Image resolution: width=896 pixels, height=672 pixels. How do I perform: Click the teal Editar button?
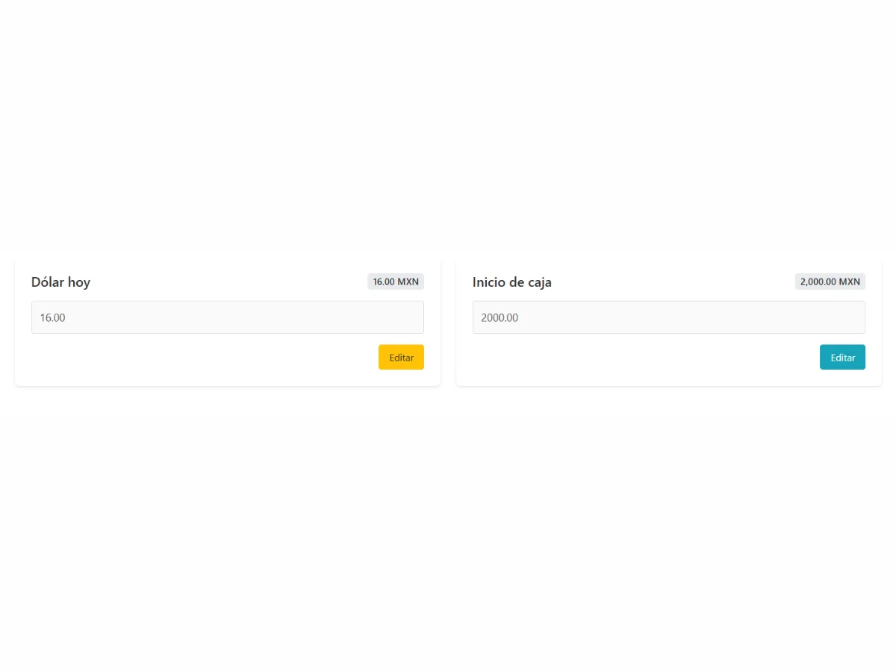click(x=842, y=357)
